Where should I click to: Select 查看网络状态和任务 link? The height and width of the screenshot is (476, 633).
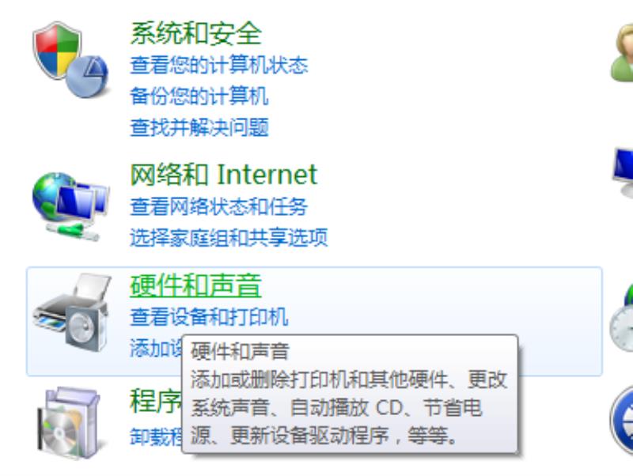(x=219, y=206)
